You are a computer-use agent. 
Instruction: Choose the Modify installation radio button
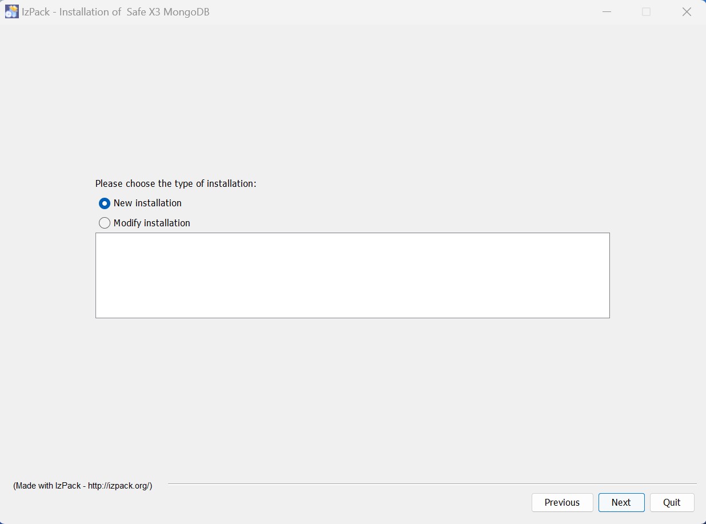(105, 223)
